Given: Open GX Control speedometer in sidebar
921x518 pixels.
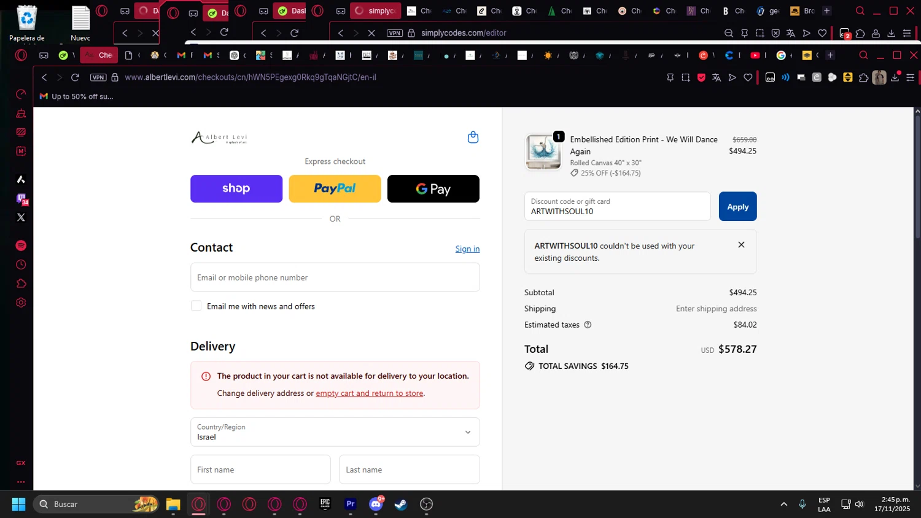Looking at the screenshot, I should click(x=21, y=94).
